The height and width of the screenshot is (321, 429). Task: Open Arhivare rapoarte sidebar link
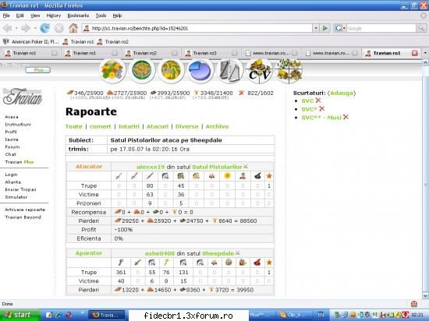tap(25, 210)
